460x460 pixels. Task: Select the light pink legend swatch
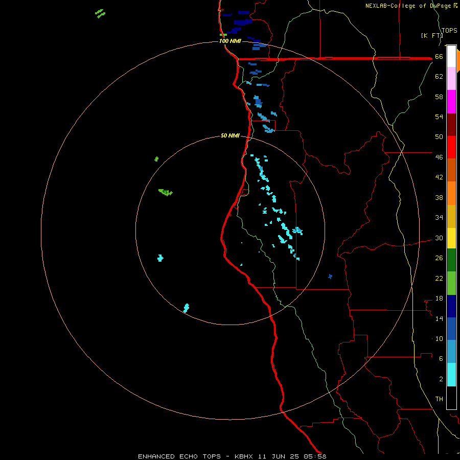[x=451, y=79]
